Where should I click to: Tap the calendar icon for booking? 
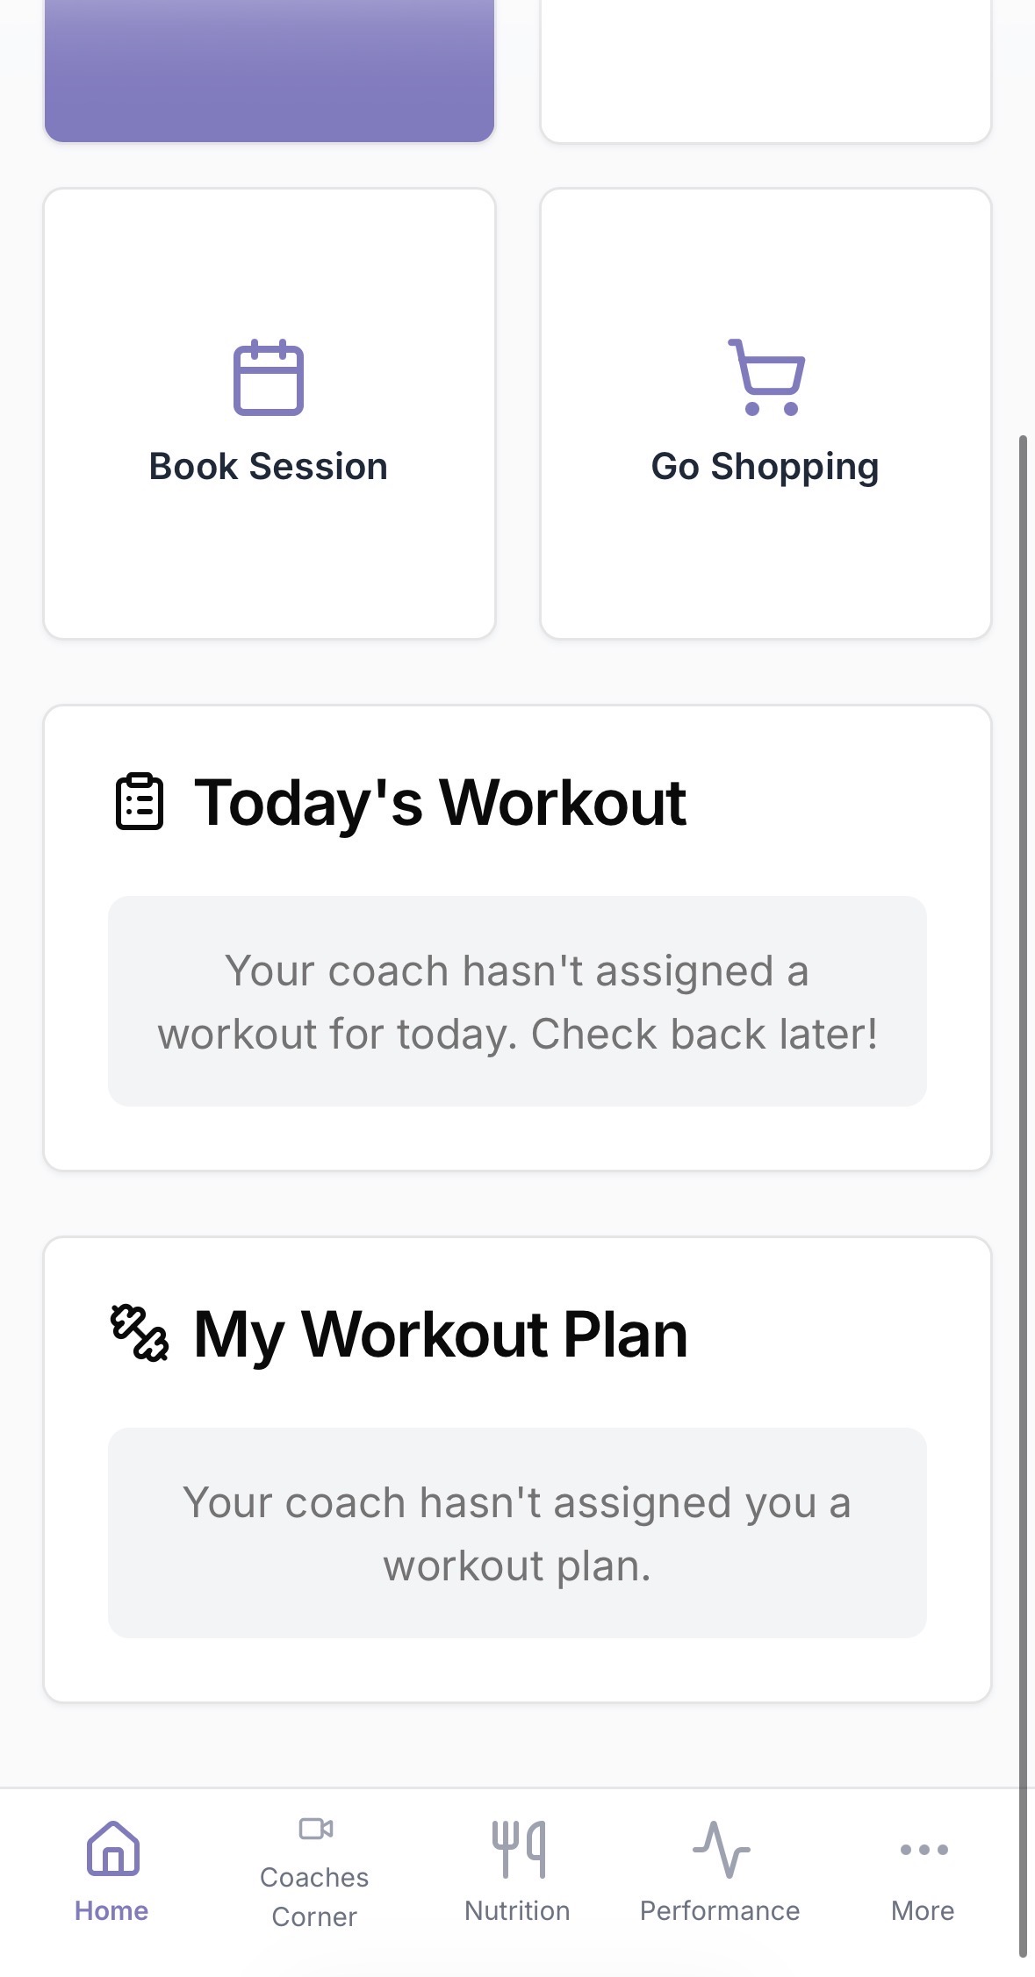tap(269, 377)
